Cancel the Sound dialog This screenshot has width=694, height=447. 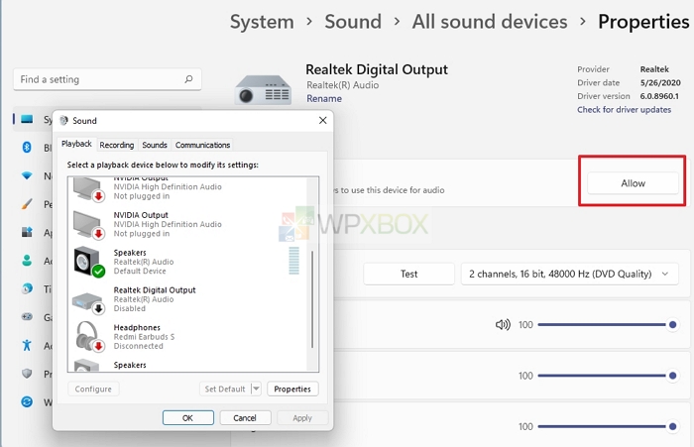[x=245, y=418]
